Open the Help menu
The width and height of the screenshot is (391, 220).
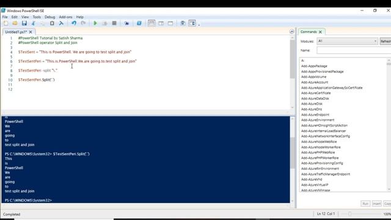[x=80, y=17]
